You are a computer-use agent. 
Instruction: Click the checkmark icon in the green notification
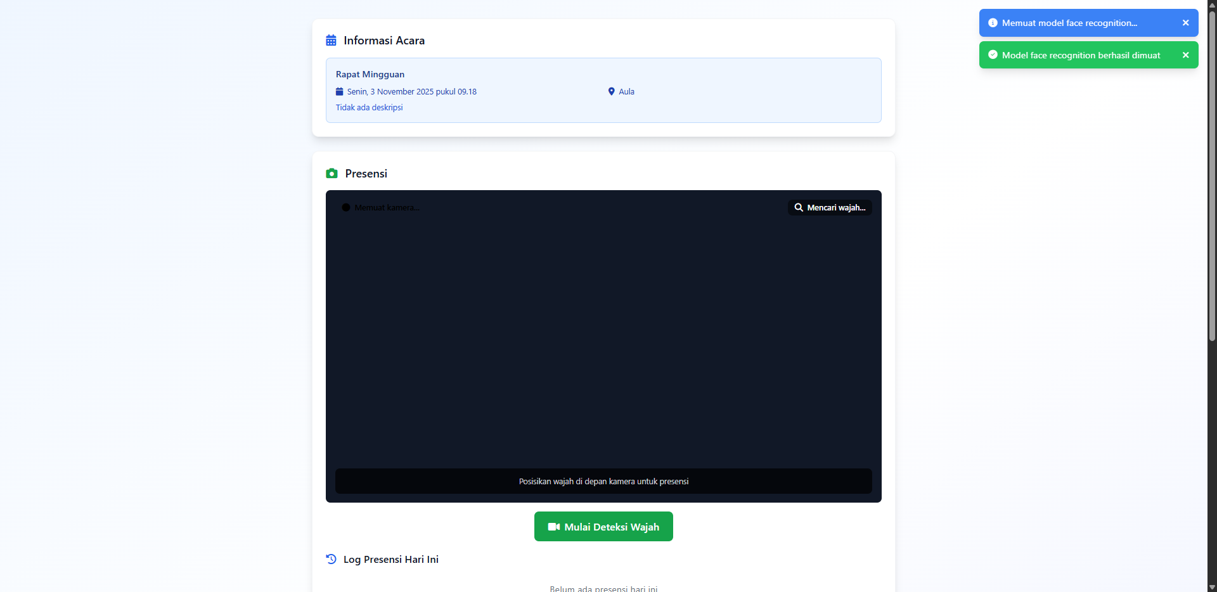point(992,55)
